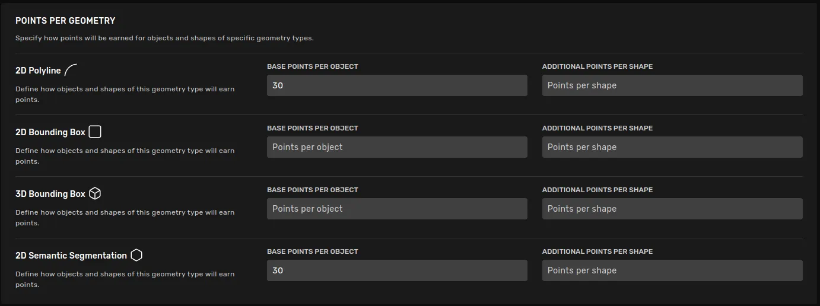
Task: Click description text under 3D Bounding Box
Action: [125, 218]
